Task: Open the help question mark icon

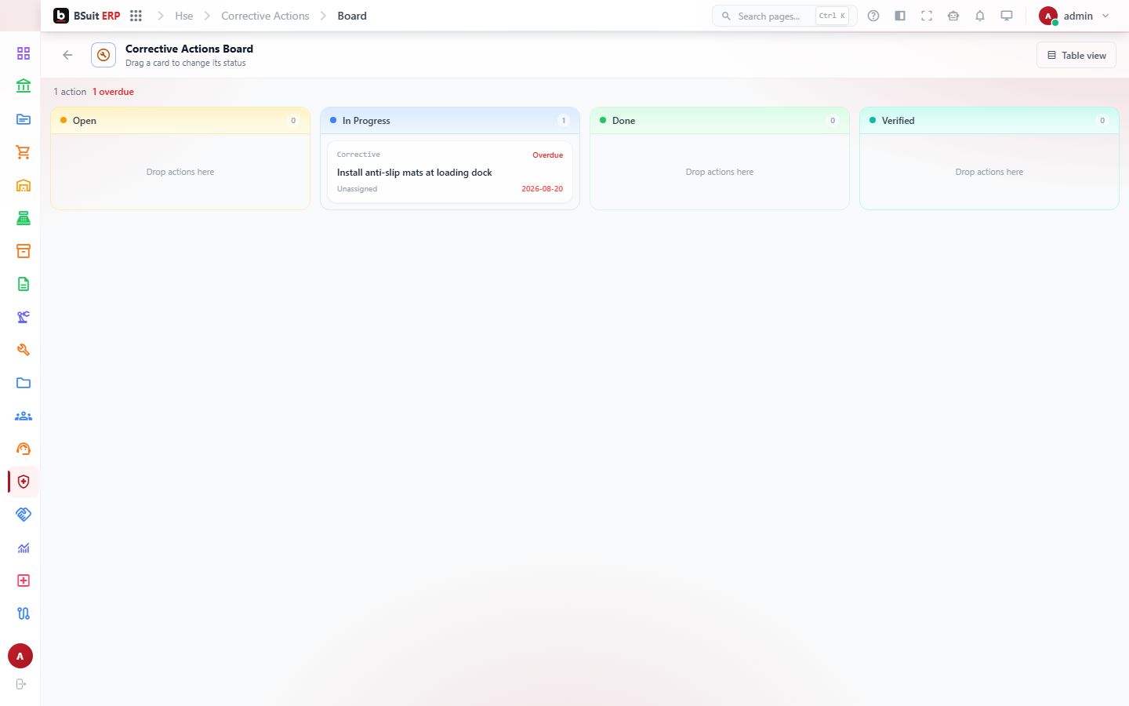Action: pos(873,16)
